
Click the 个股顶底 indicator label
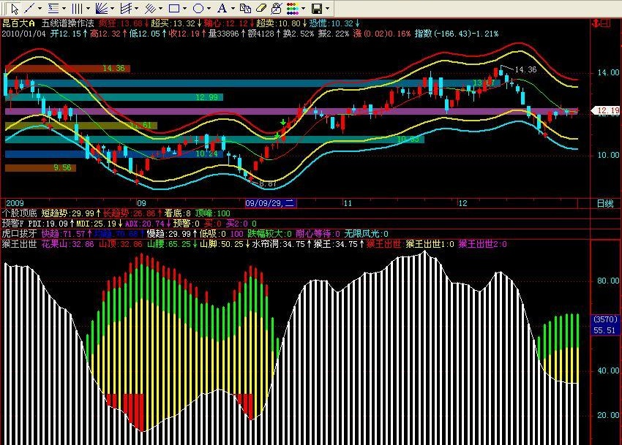(20, 213)
